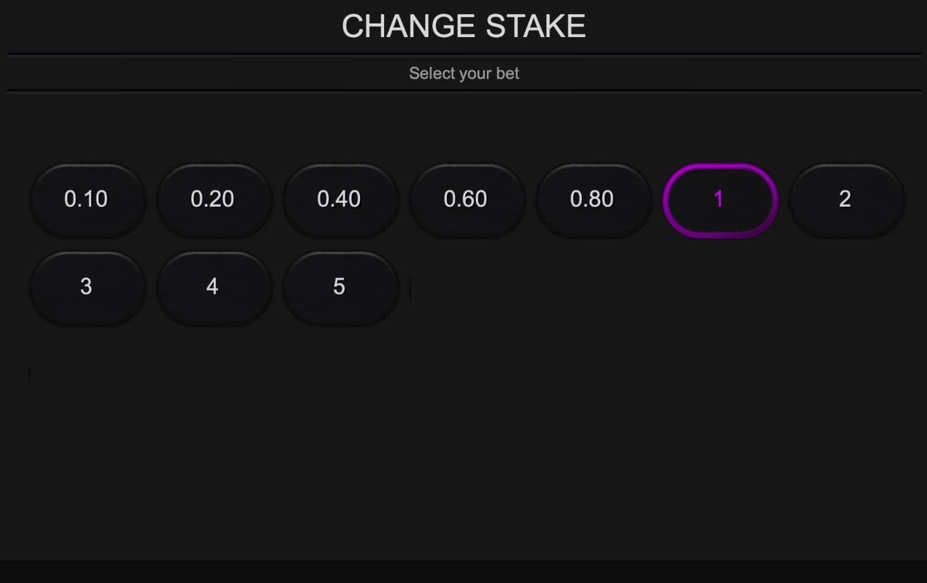This screenshot has height=583, width=927.
Task: Deselect the currently chosen stake of 1
Action: (x=719, y=200)
